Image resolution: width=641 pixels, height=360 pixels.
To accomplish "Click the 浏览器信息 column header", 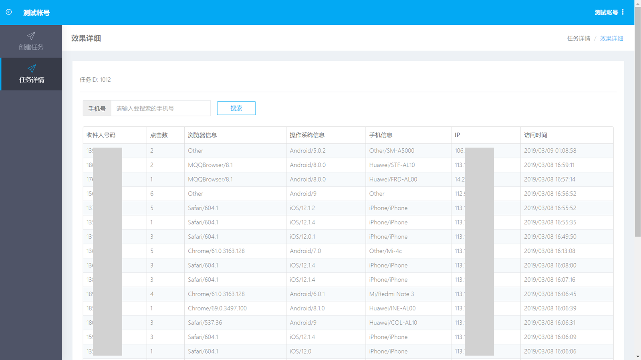I will point(202,135).
